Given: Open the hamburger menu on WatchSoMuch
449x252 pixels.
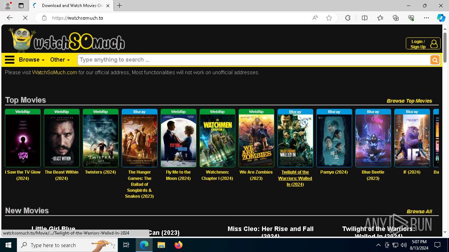Looking at the screenshot, I should [x=9, y=59].
